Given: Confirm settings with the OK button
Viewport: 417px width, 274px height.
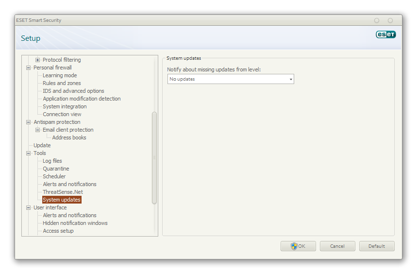Looking at the screenshot, I should [298, 246].
